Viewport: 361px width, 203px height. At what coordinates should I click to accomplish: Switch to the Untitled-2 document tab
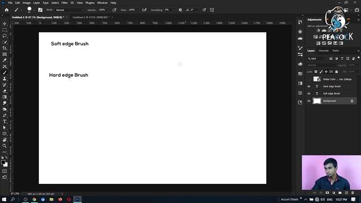click(x=91, y=17)
